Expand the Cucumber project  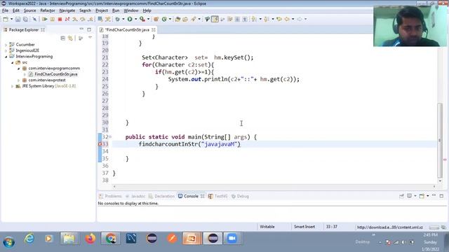pyautogui.click(x=6, y=45)
